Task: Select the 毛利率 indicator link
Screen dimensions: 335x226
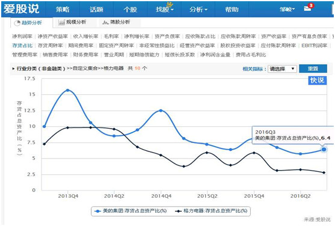Action: (x=111, y=36)
